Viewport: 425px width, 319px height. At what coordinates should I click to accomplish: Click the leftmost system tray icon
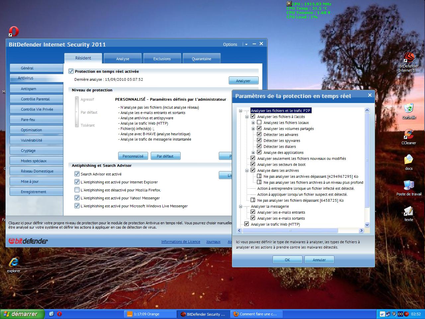pos(382,314)
